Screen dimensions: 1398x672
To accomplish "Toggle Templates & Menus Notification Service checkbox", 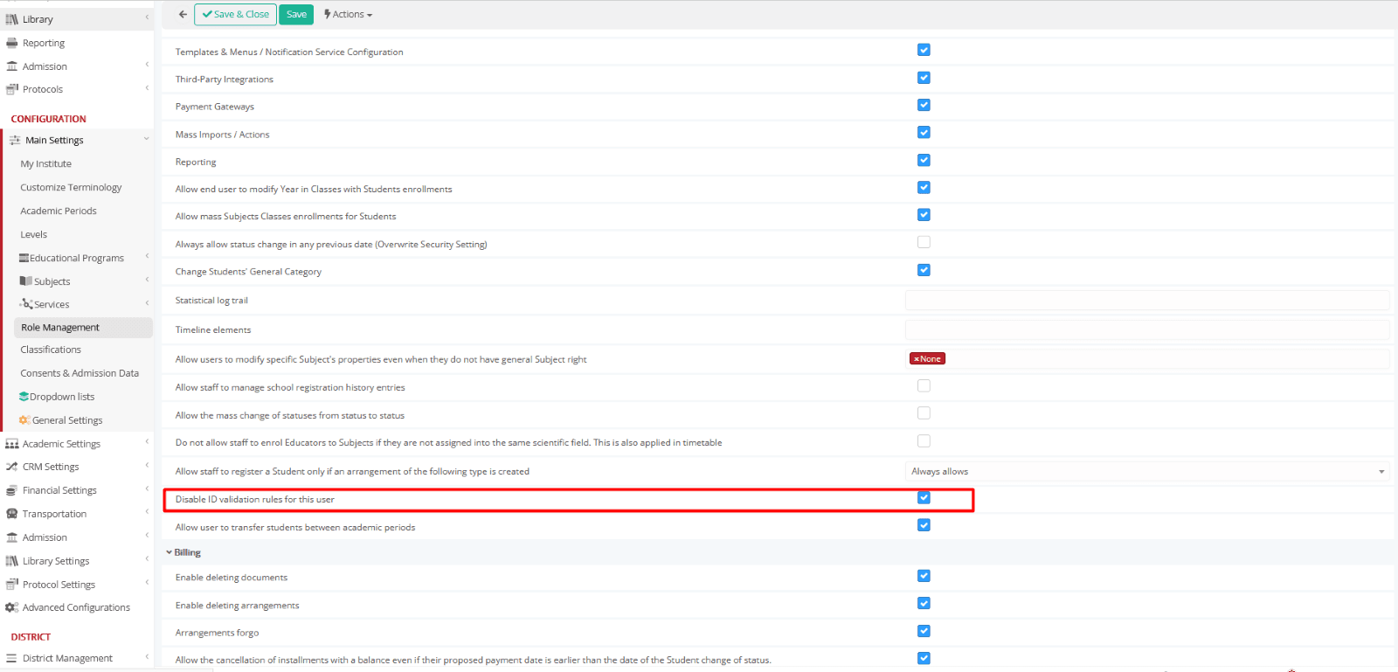I will tap(924, 50).
